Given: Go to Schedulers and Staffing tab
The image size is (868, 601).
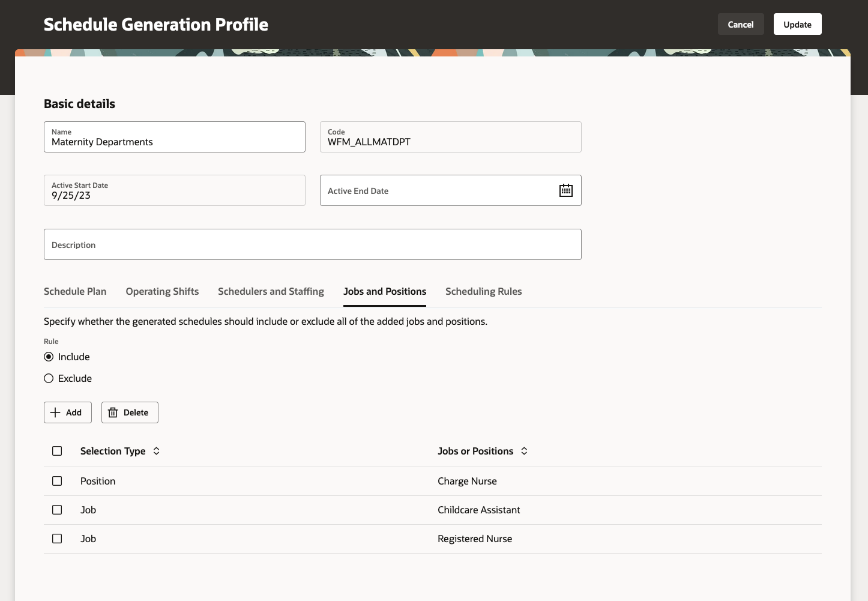Looking at the screenshot, I should click(x=271, y=291).
